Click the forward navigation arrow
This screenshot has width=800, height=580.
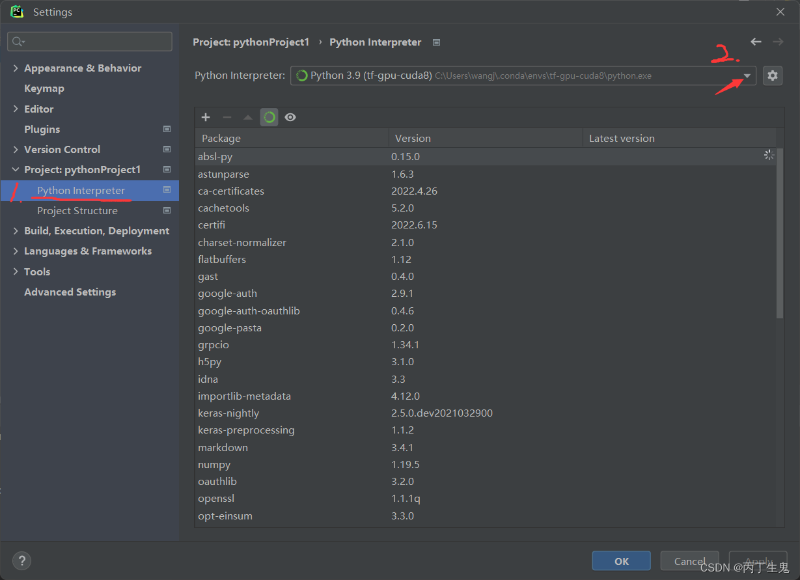778,42
